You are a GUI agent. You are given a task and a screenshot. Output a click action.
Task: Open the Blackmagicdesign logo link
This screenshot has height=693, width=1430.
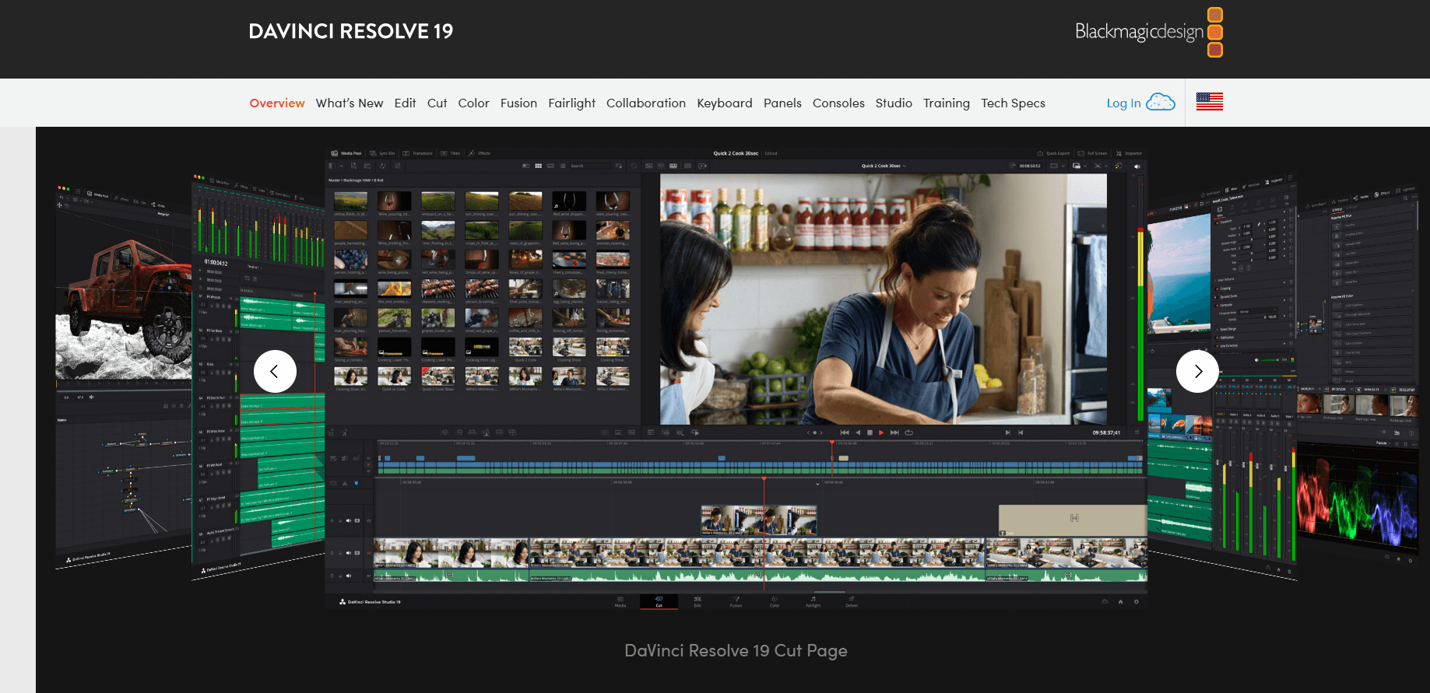click(1149, 31)
